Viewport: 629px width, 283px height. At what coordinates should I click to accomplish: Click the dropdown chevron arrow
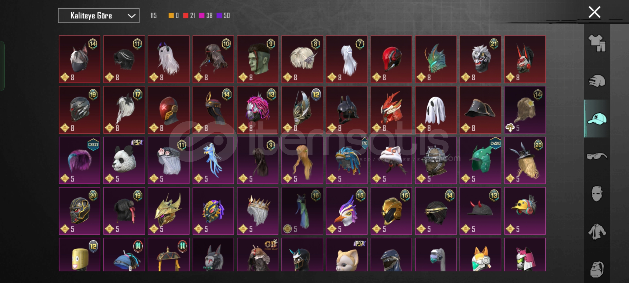[132, 16]
